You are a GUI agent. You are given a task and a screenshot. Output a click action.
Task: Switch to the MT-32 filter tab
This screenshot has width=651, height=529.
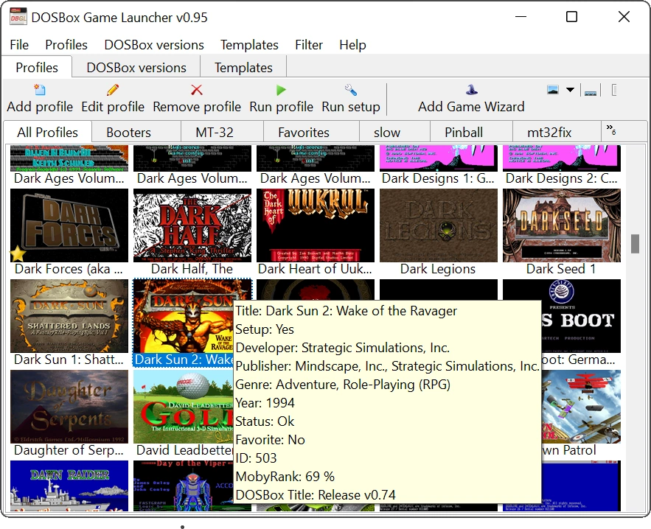coord(214,133)
